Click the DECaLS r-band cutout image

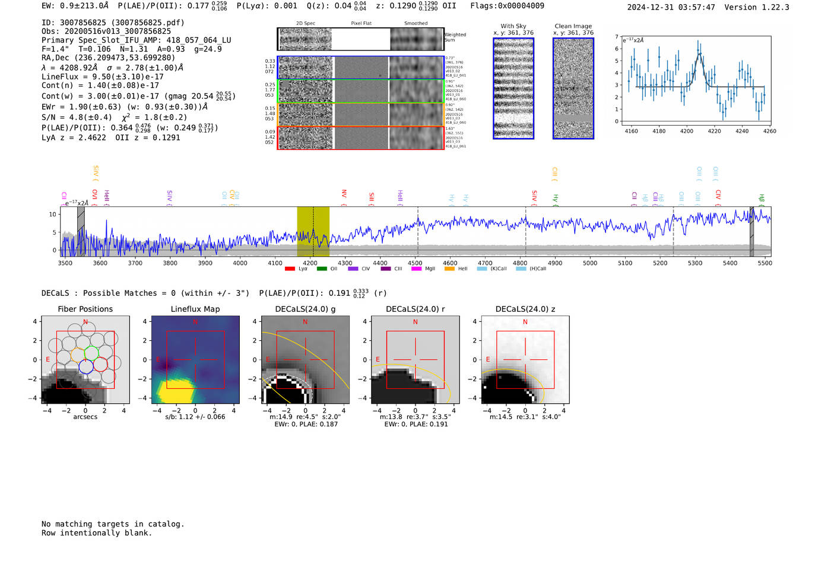click(415, 360)
